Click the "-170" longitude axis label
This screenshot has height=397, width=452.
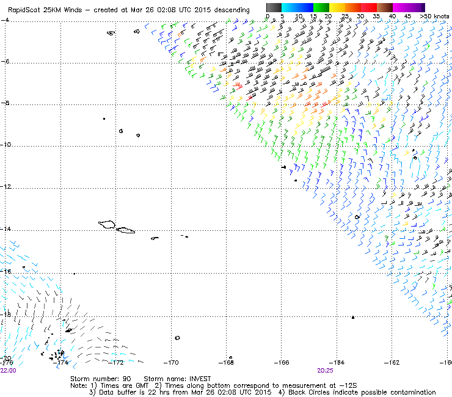point(171,363)
